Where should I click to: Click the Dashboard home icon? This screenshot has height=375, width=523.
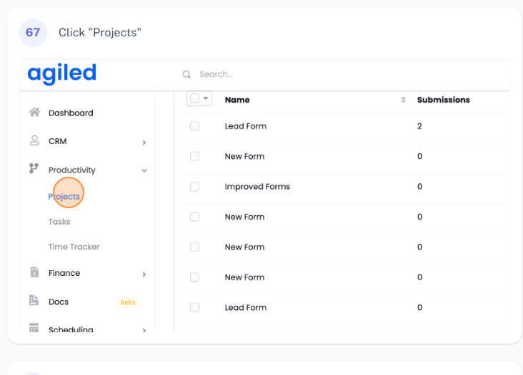coord(34,113)
